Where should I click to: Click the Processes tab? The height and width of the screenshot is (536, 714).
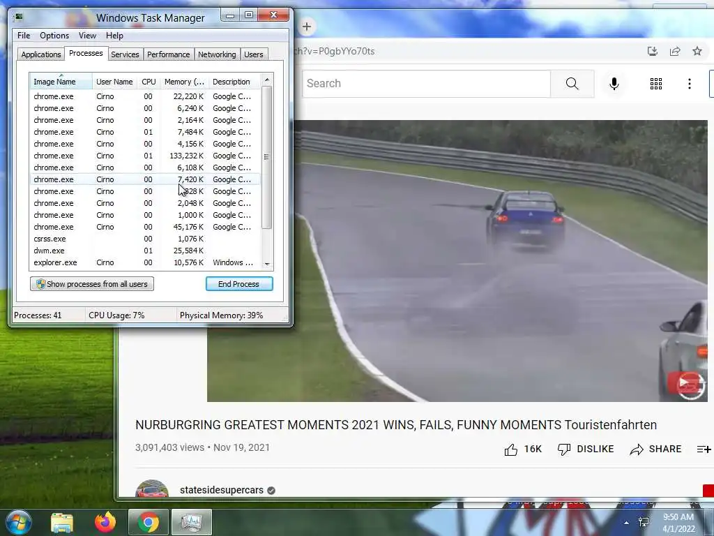(86, 53)
